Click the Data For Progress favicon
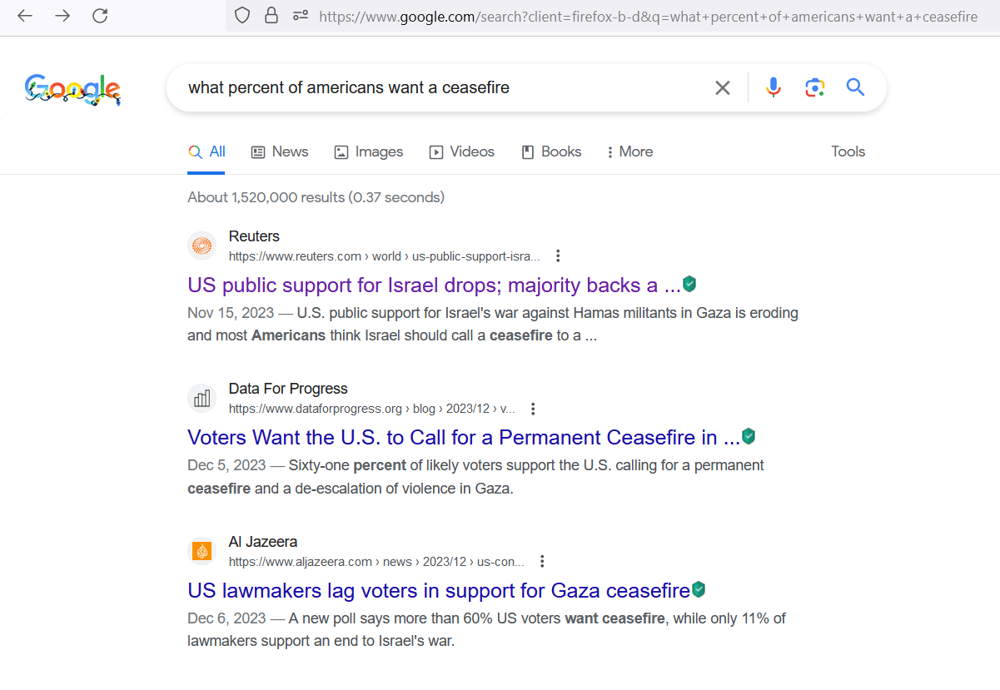Viewport: 1000px width, 690px height. point(201,398)
